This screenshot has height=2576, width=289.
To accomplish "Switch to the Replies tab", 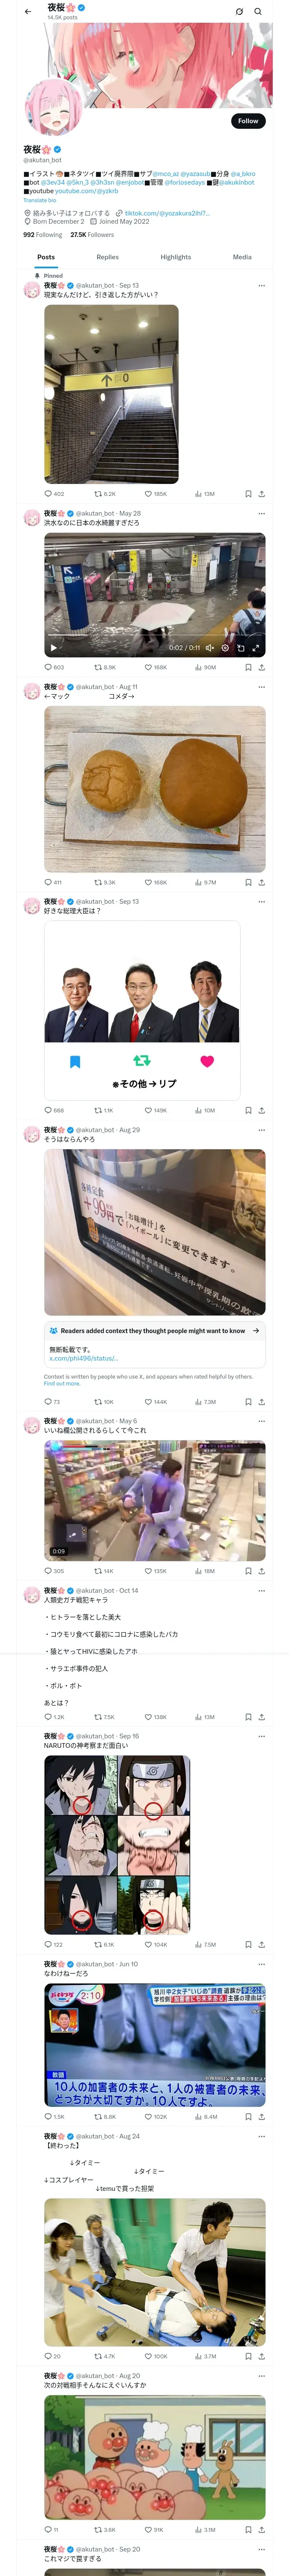I will (x=107, y=257).
